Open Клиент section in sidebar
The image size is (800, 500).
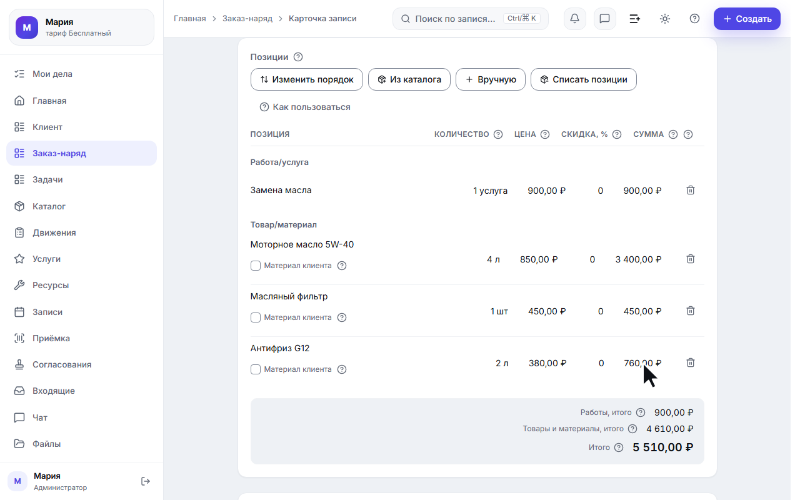(81, 127)
